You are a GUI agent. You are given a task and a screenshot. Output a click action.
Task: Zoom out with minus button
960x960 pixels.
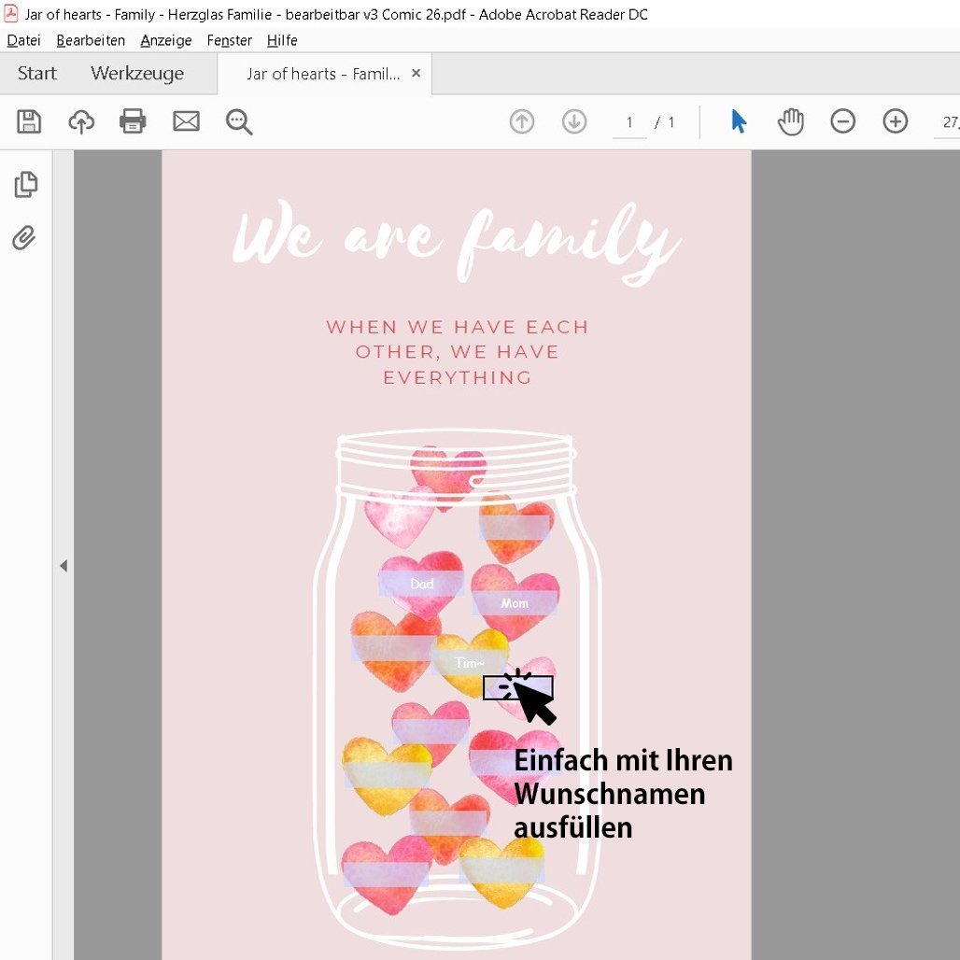point(843,121)
